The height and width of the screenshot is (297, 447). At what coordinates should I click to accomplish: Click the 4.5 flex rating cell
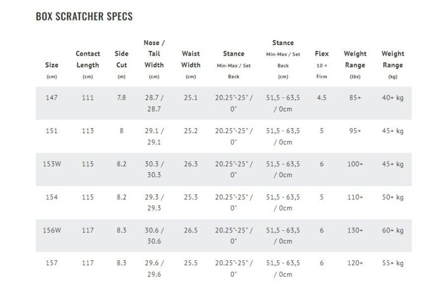point(322,98)
